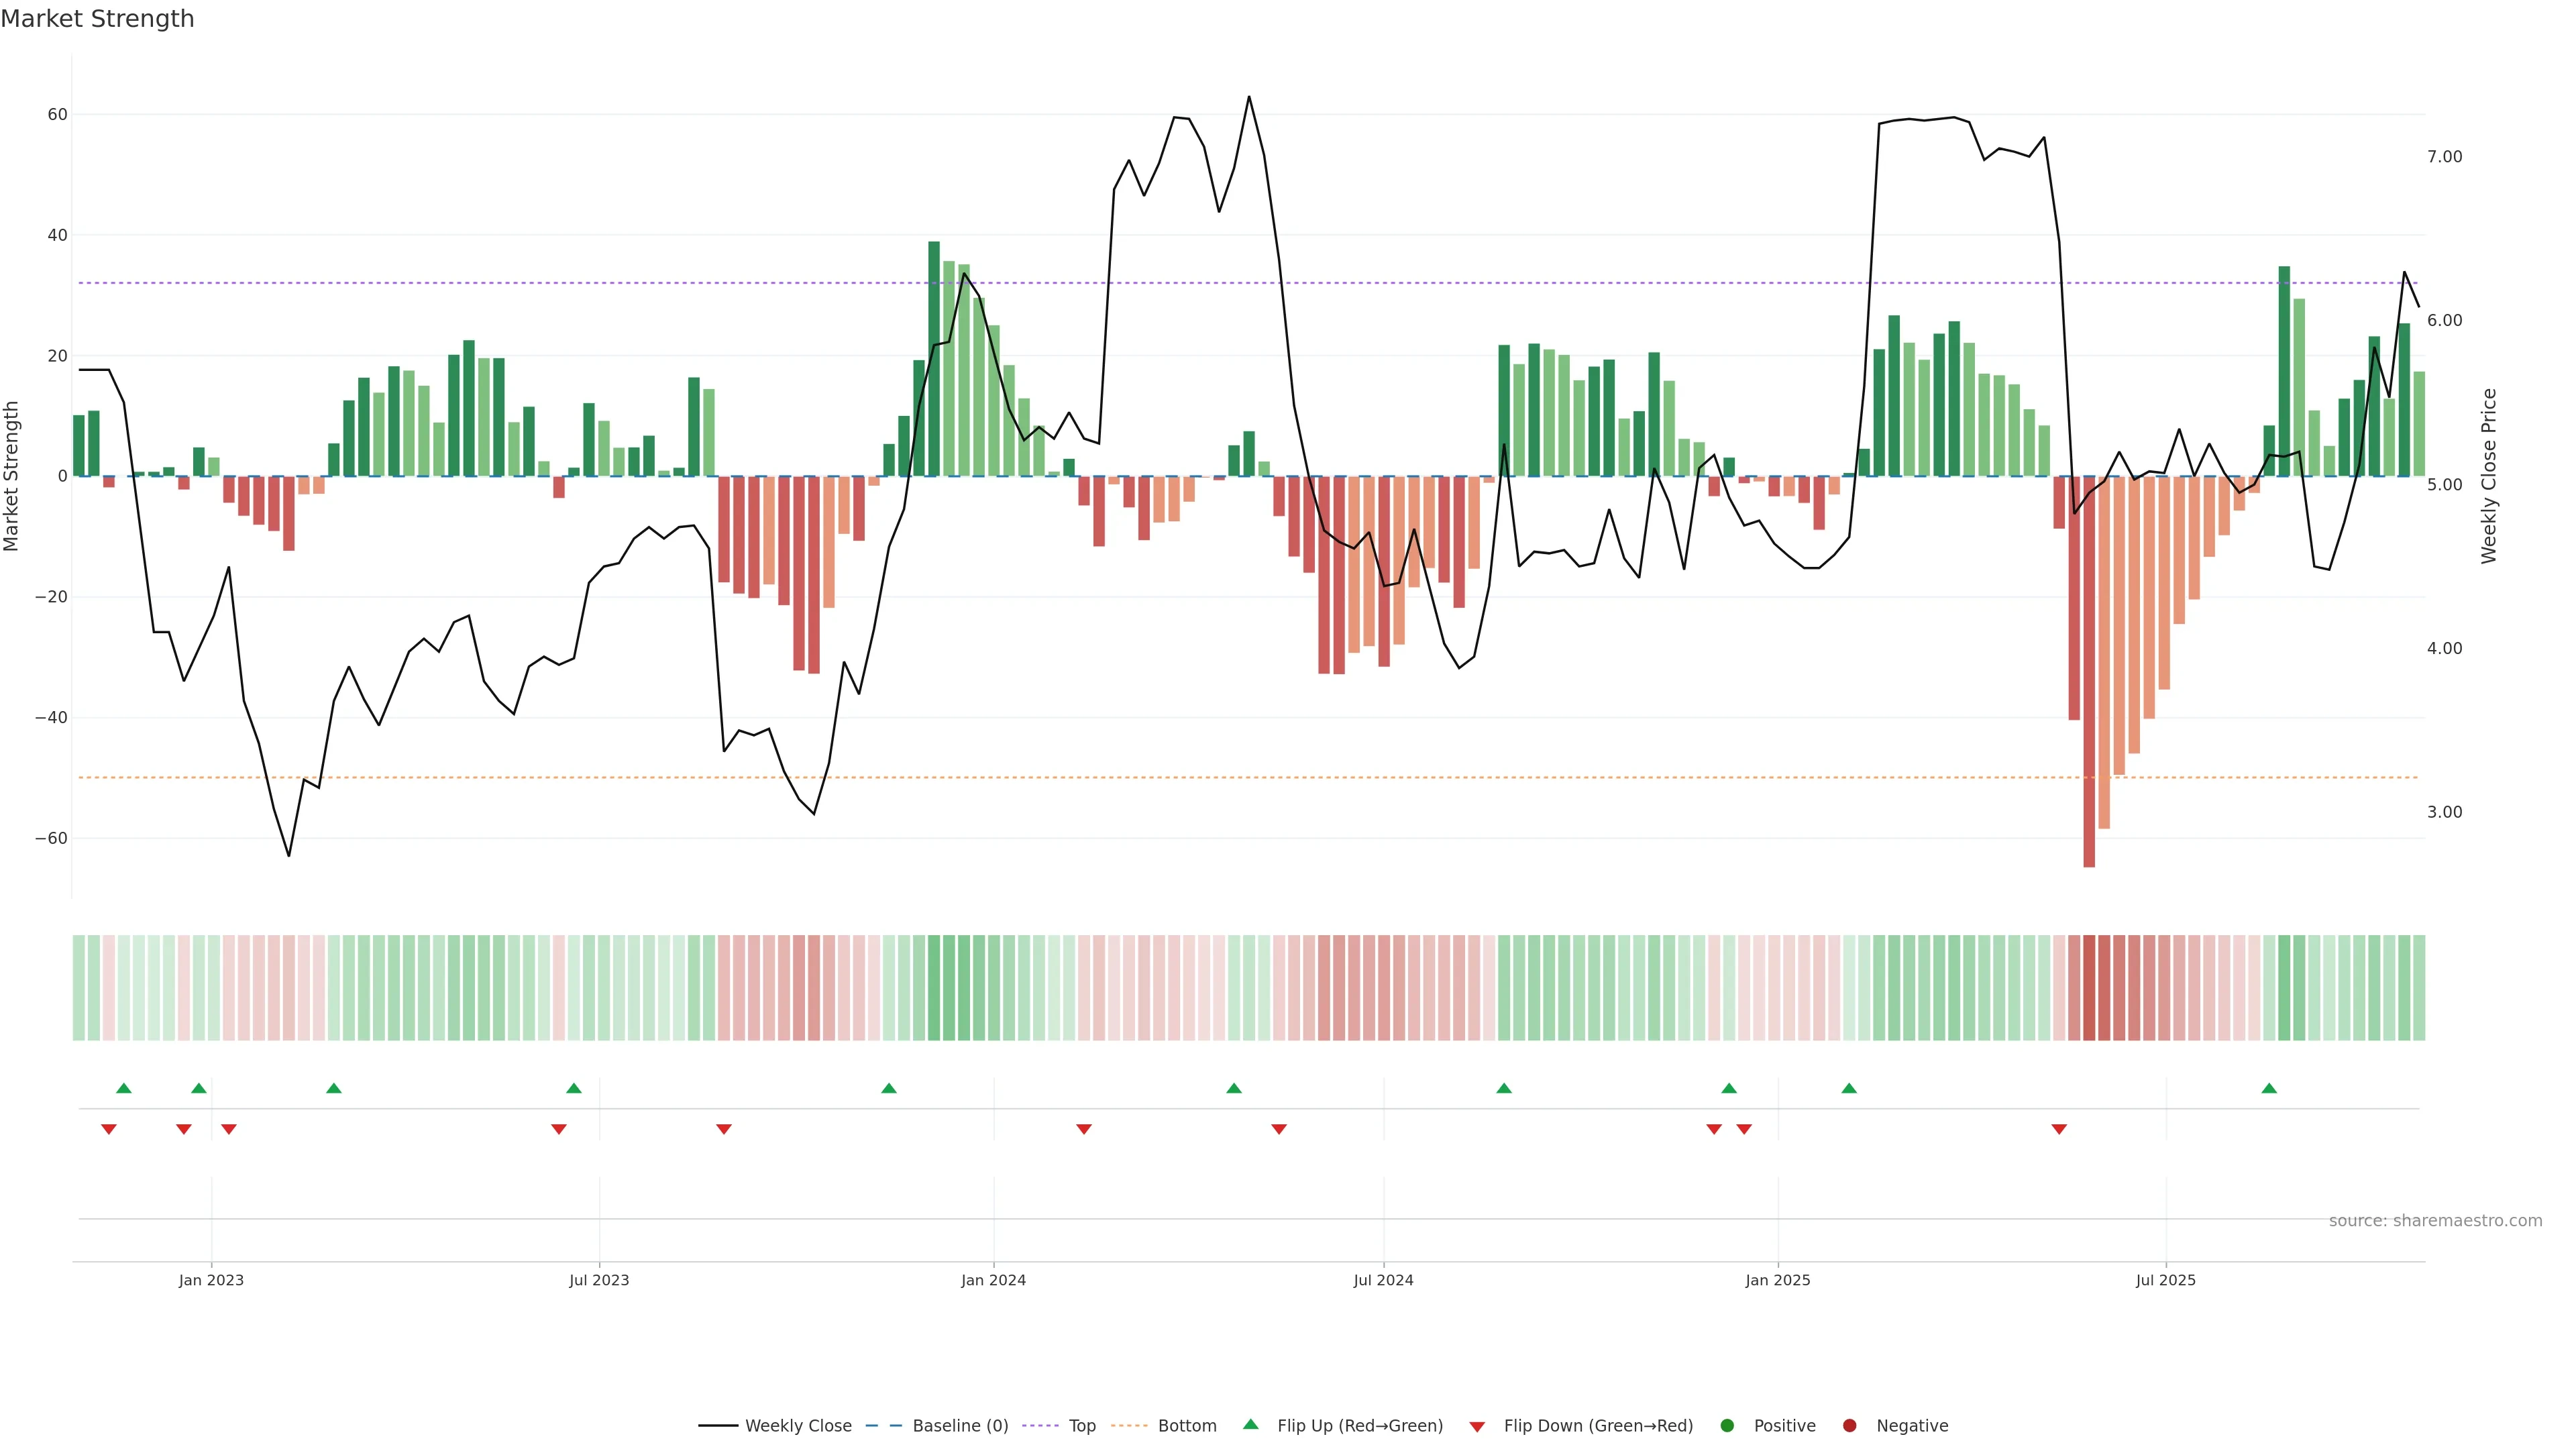Click the Weekly Close Price axis title

tap(2489, 476)
